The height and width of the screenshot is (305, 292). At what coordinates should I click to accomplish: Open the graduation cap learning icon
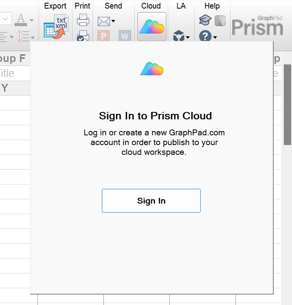[205, 20]
